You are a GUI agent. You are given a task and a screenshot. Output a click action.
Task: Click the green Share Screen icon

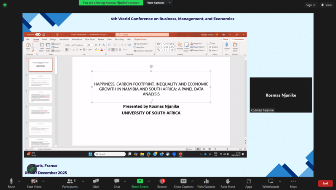(140, 181)
